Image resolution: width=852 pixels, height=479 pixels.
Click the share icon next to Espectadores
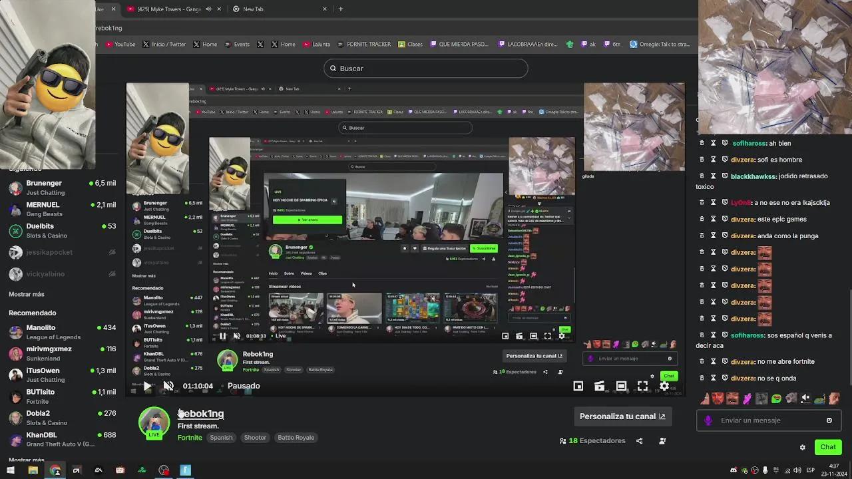(x=640, y=440)
